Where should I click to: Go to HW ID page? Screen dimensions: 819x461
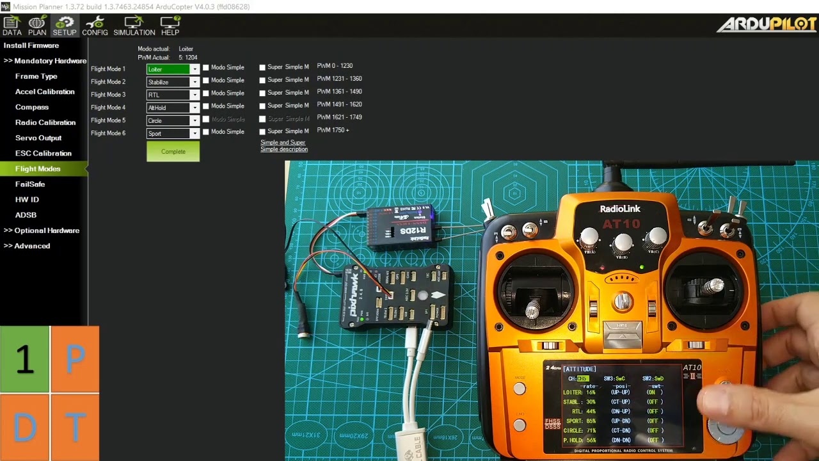click(27, 199)
